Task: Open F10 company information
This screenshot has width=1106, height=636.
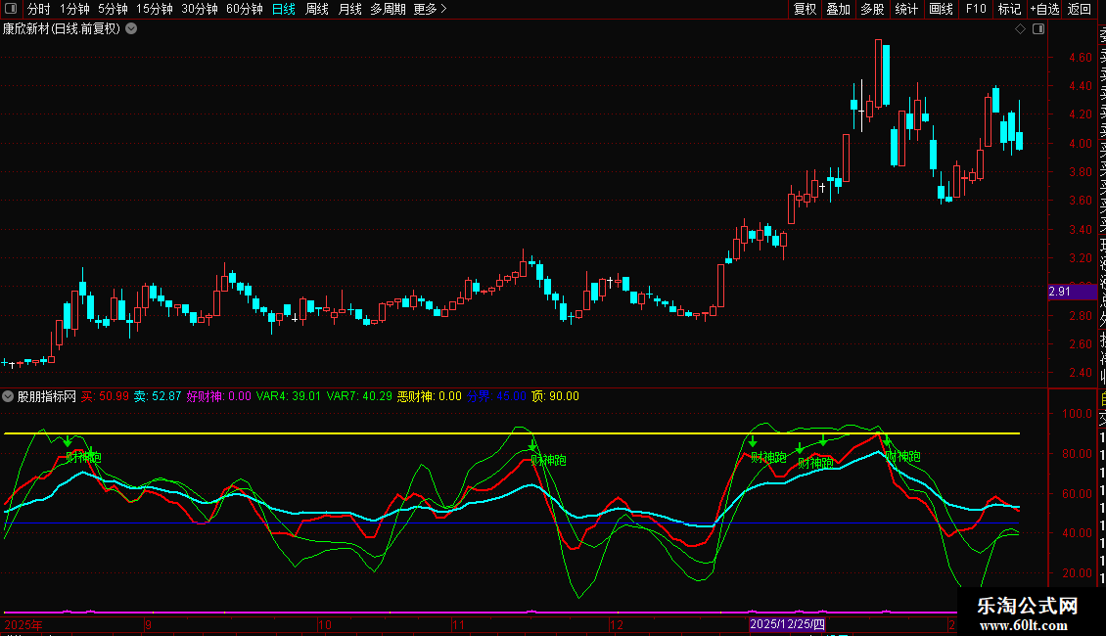Action: [975, 9]
